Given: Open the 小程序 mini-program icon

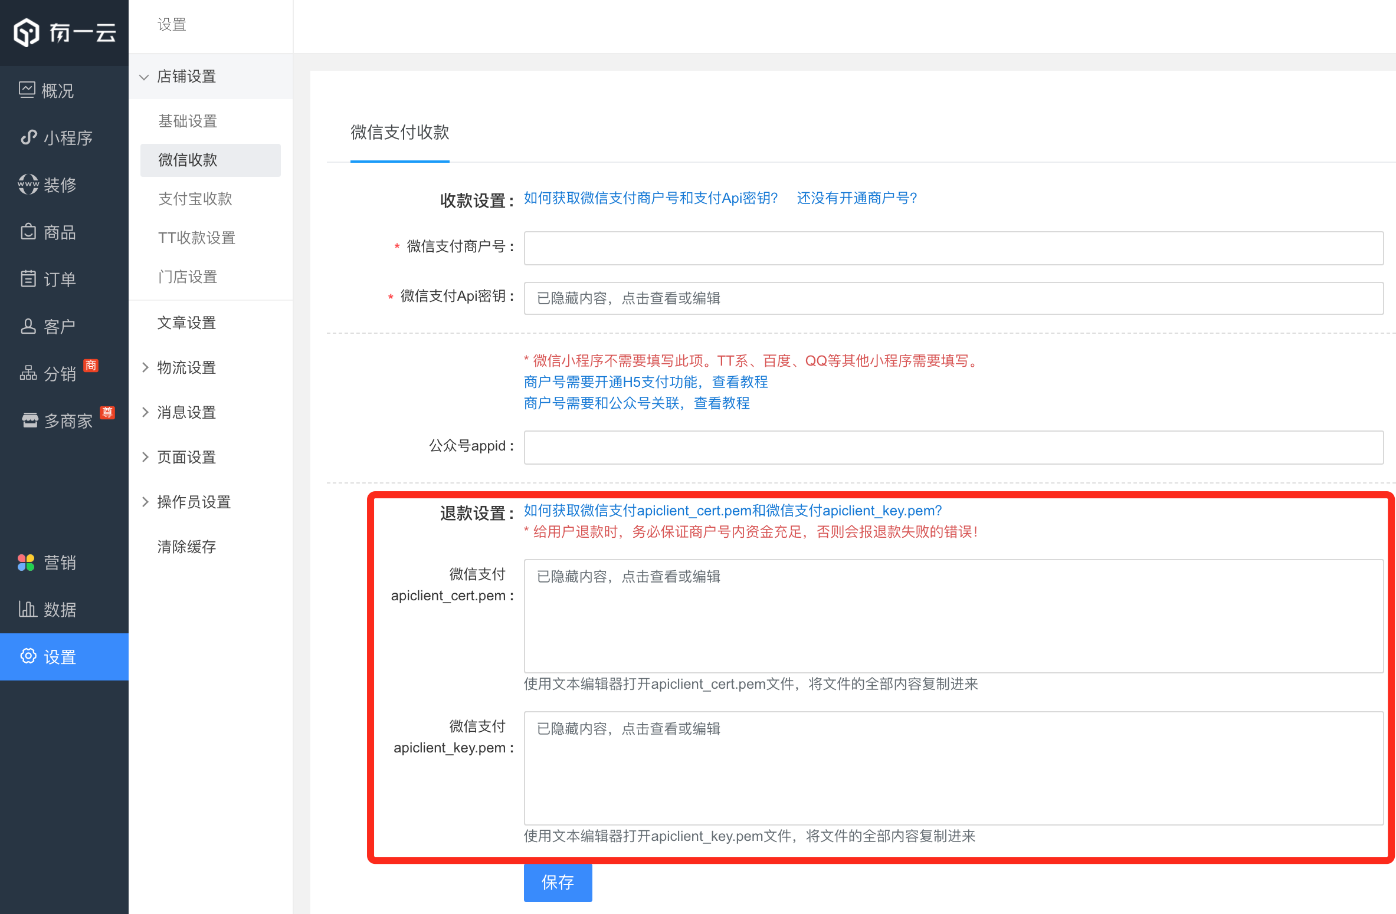Looking at the screenshot, I should coord(28,137).
